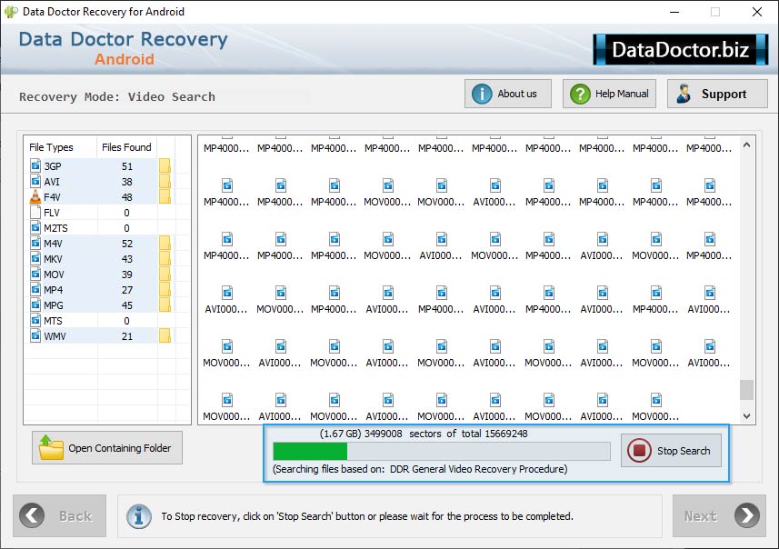Select the AVI label in File Types

52,182
